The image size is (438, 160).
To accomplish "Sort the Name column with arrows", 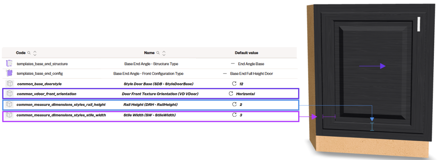I will (164, 53).
